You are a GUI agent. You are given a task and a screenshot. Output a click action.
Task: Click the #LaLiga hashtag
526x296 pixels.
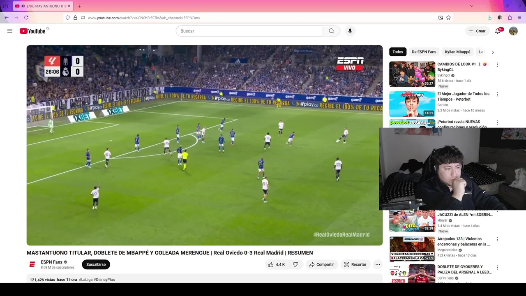[x=85, y=280]
